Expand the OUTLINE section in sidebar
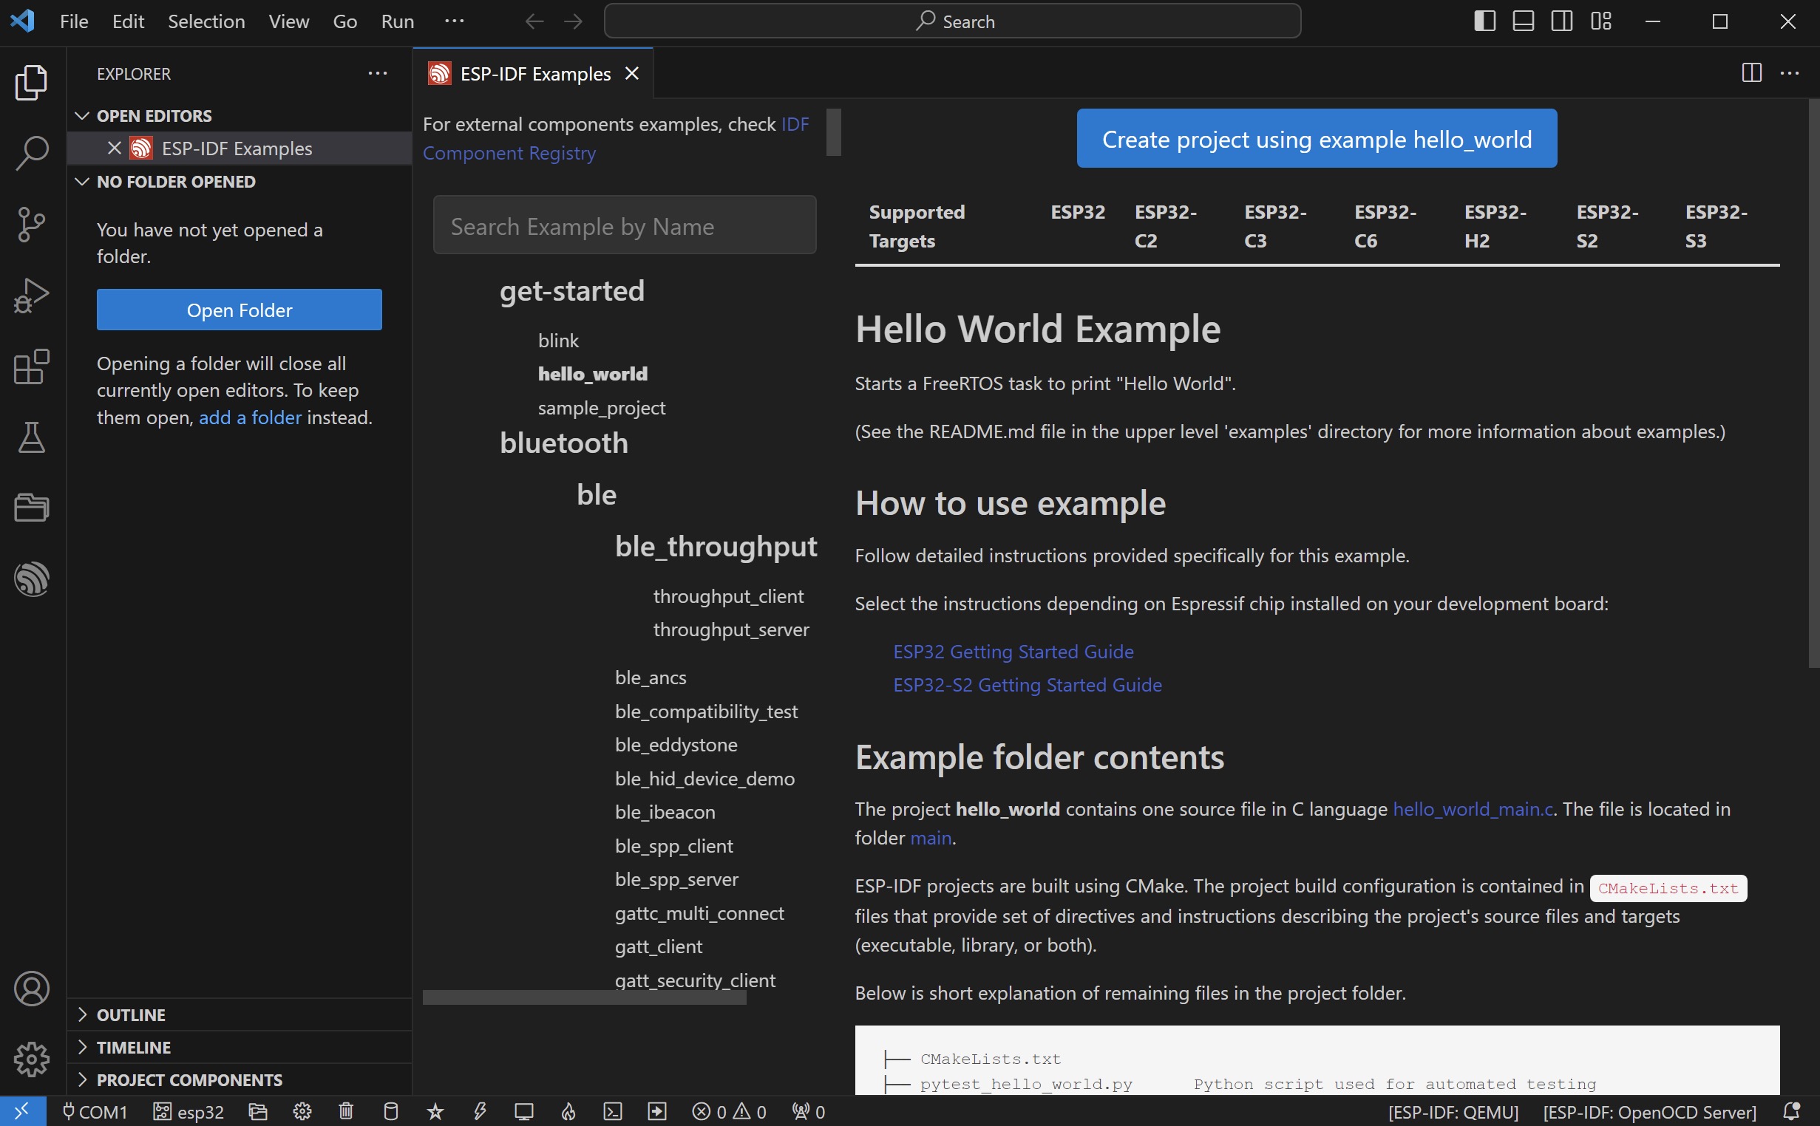 [x=132, y=1014]
